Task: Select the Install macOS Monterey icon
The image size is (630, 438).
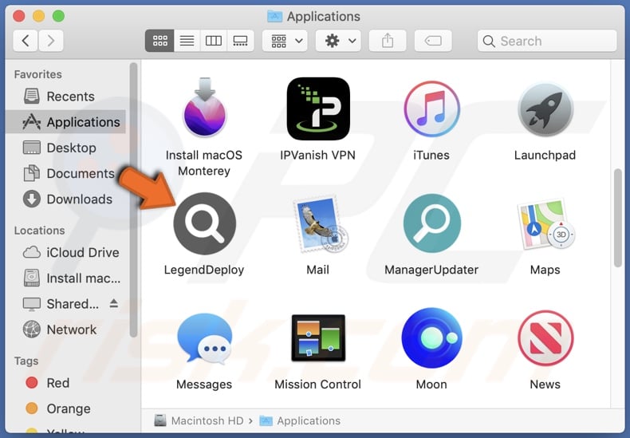Action: [205, 107]
